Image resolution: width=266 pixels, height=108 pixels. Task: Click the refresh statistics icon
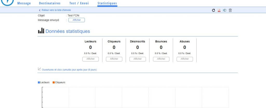click(x=214, y=10)
